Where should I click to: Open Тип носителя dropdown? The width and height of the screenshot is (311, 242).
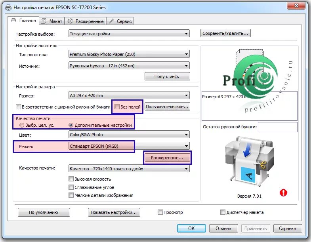[129, 54]
